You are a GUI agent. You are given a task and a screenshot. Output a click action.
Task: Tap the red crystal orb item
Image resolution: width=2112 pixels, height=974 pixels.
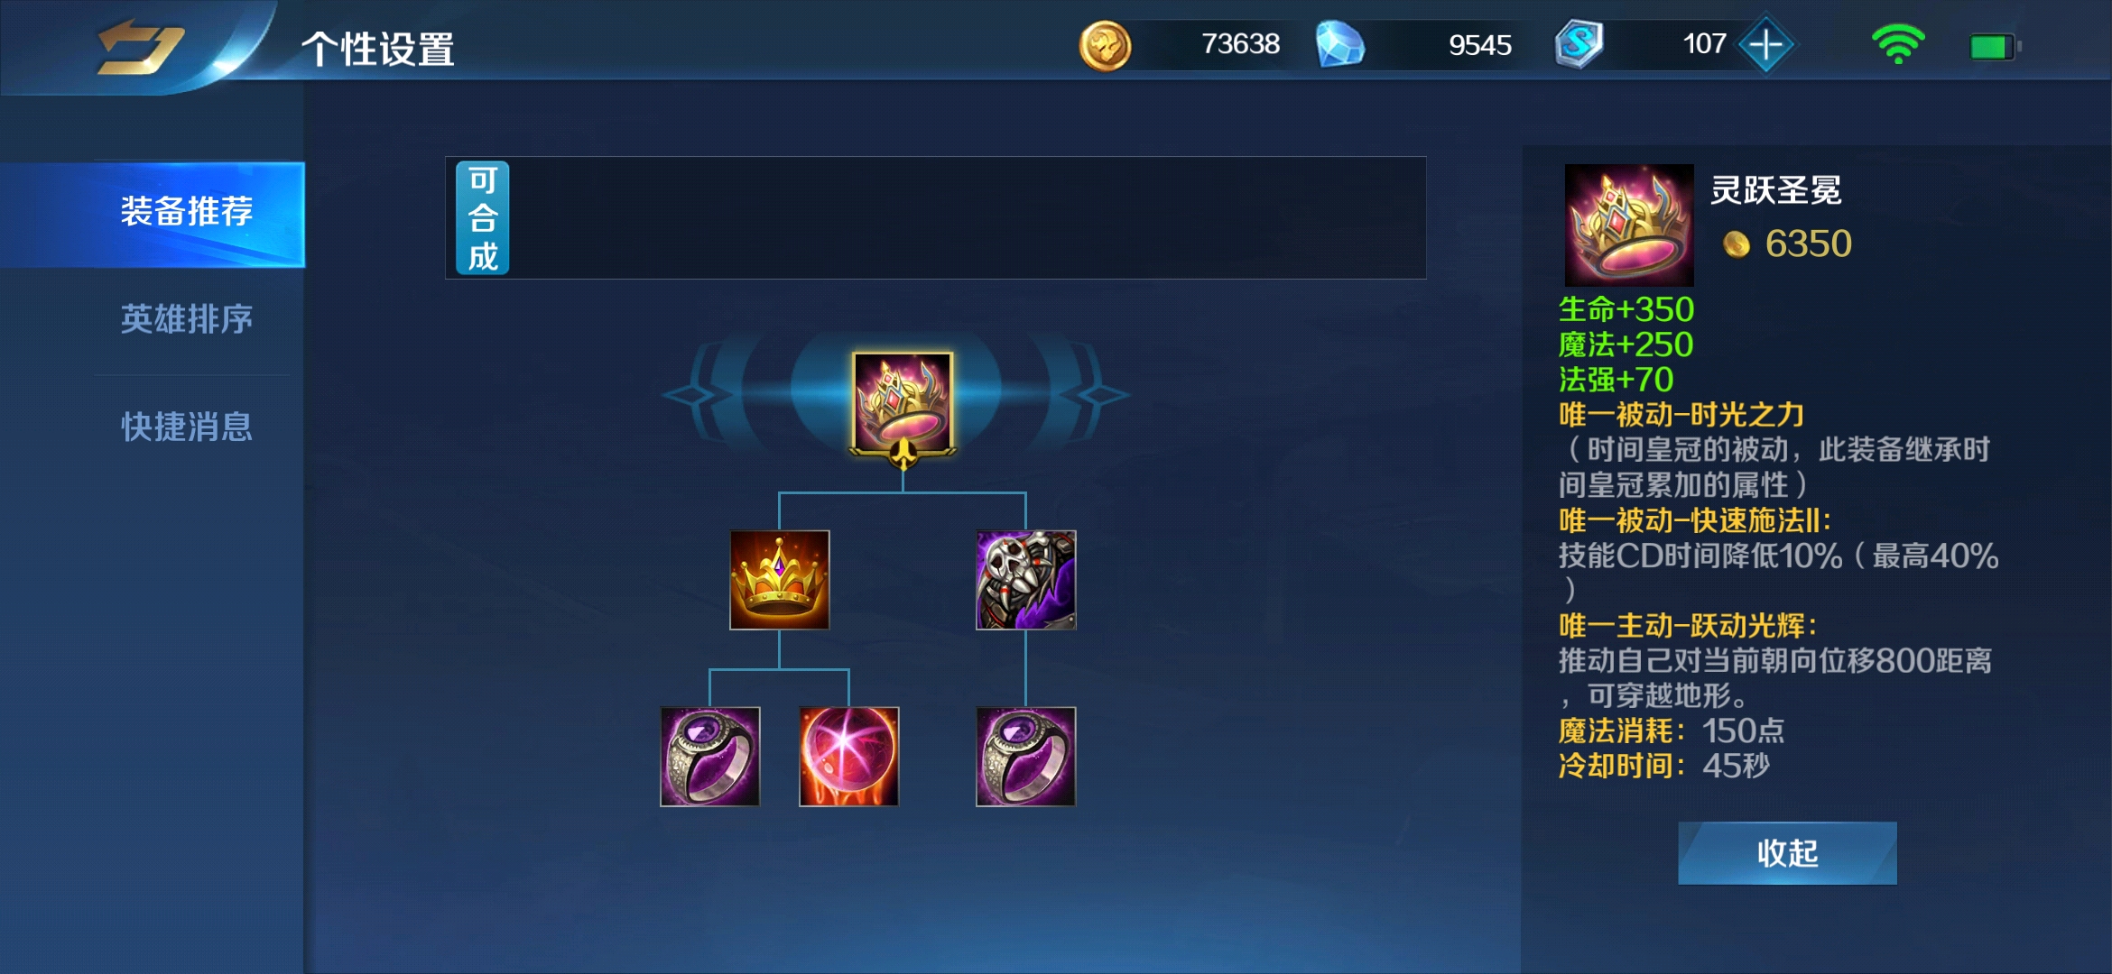[849, 757]
